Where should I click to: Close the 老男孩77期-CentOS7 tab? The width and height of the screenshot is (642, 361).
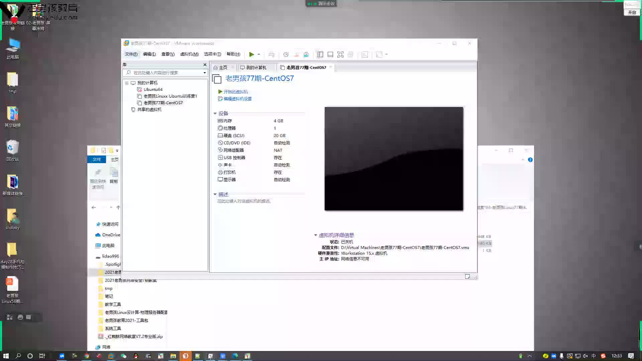point(331,67)
